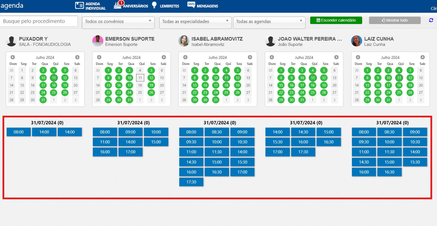Screen dimensions: 437x226
Task: Open Aniversários section
Action: pyautogui.click(x=131, y=6)
